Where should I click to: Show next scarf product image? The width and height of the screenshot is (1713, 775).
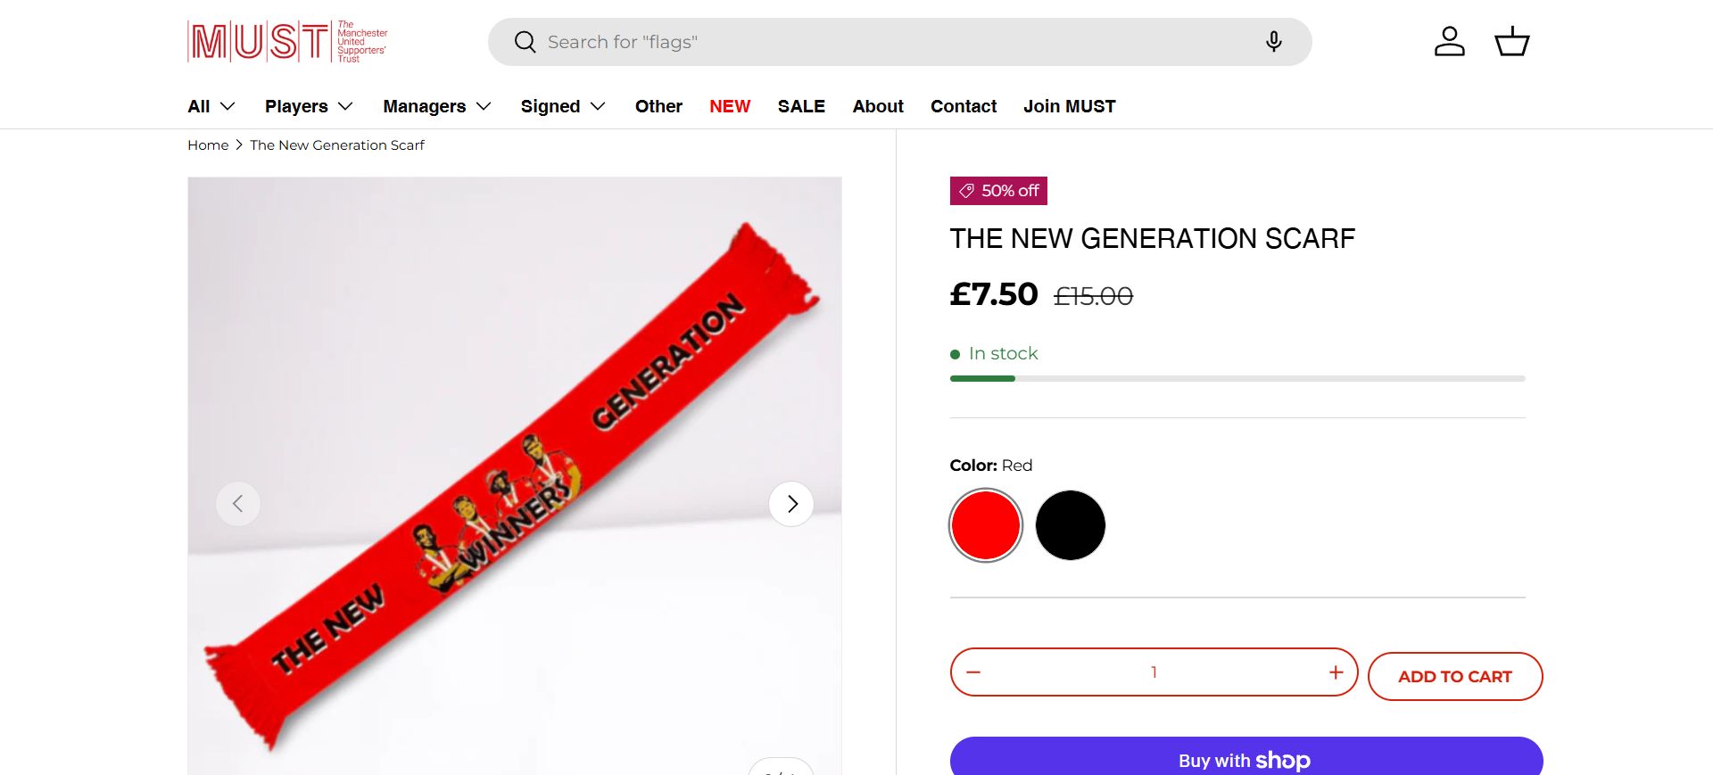791,504
